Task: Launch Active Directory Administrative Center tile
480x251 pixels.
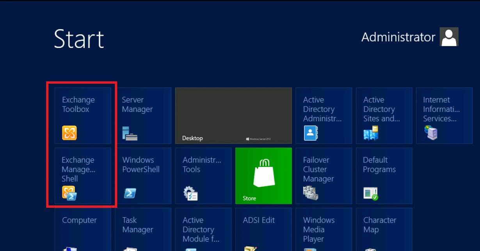Action: point(324,115)
